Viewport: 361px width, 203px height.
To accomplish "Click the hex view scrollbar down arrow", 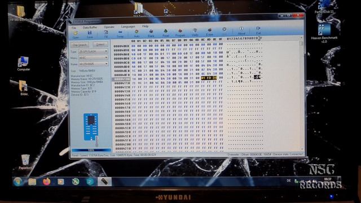I will coord(302,149).
